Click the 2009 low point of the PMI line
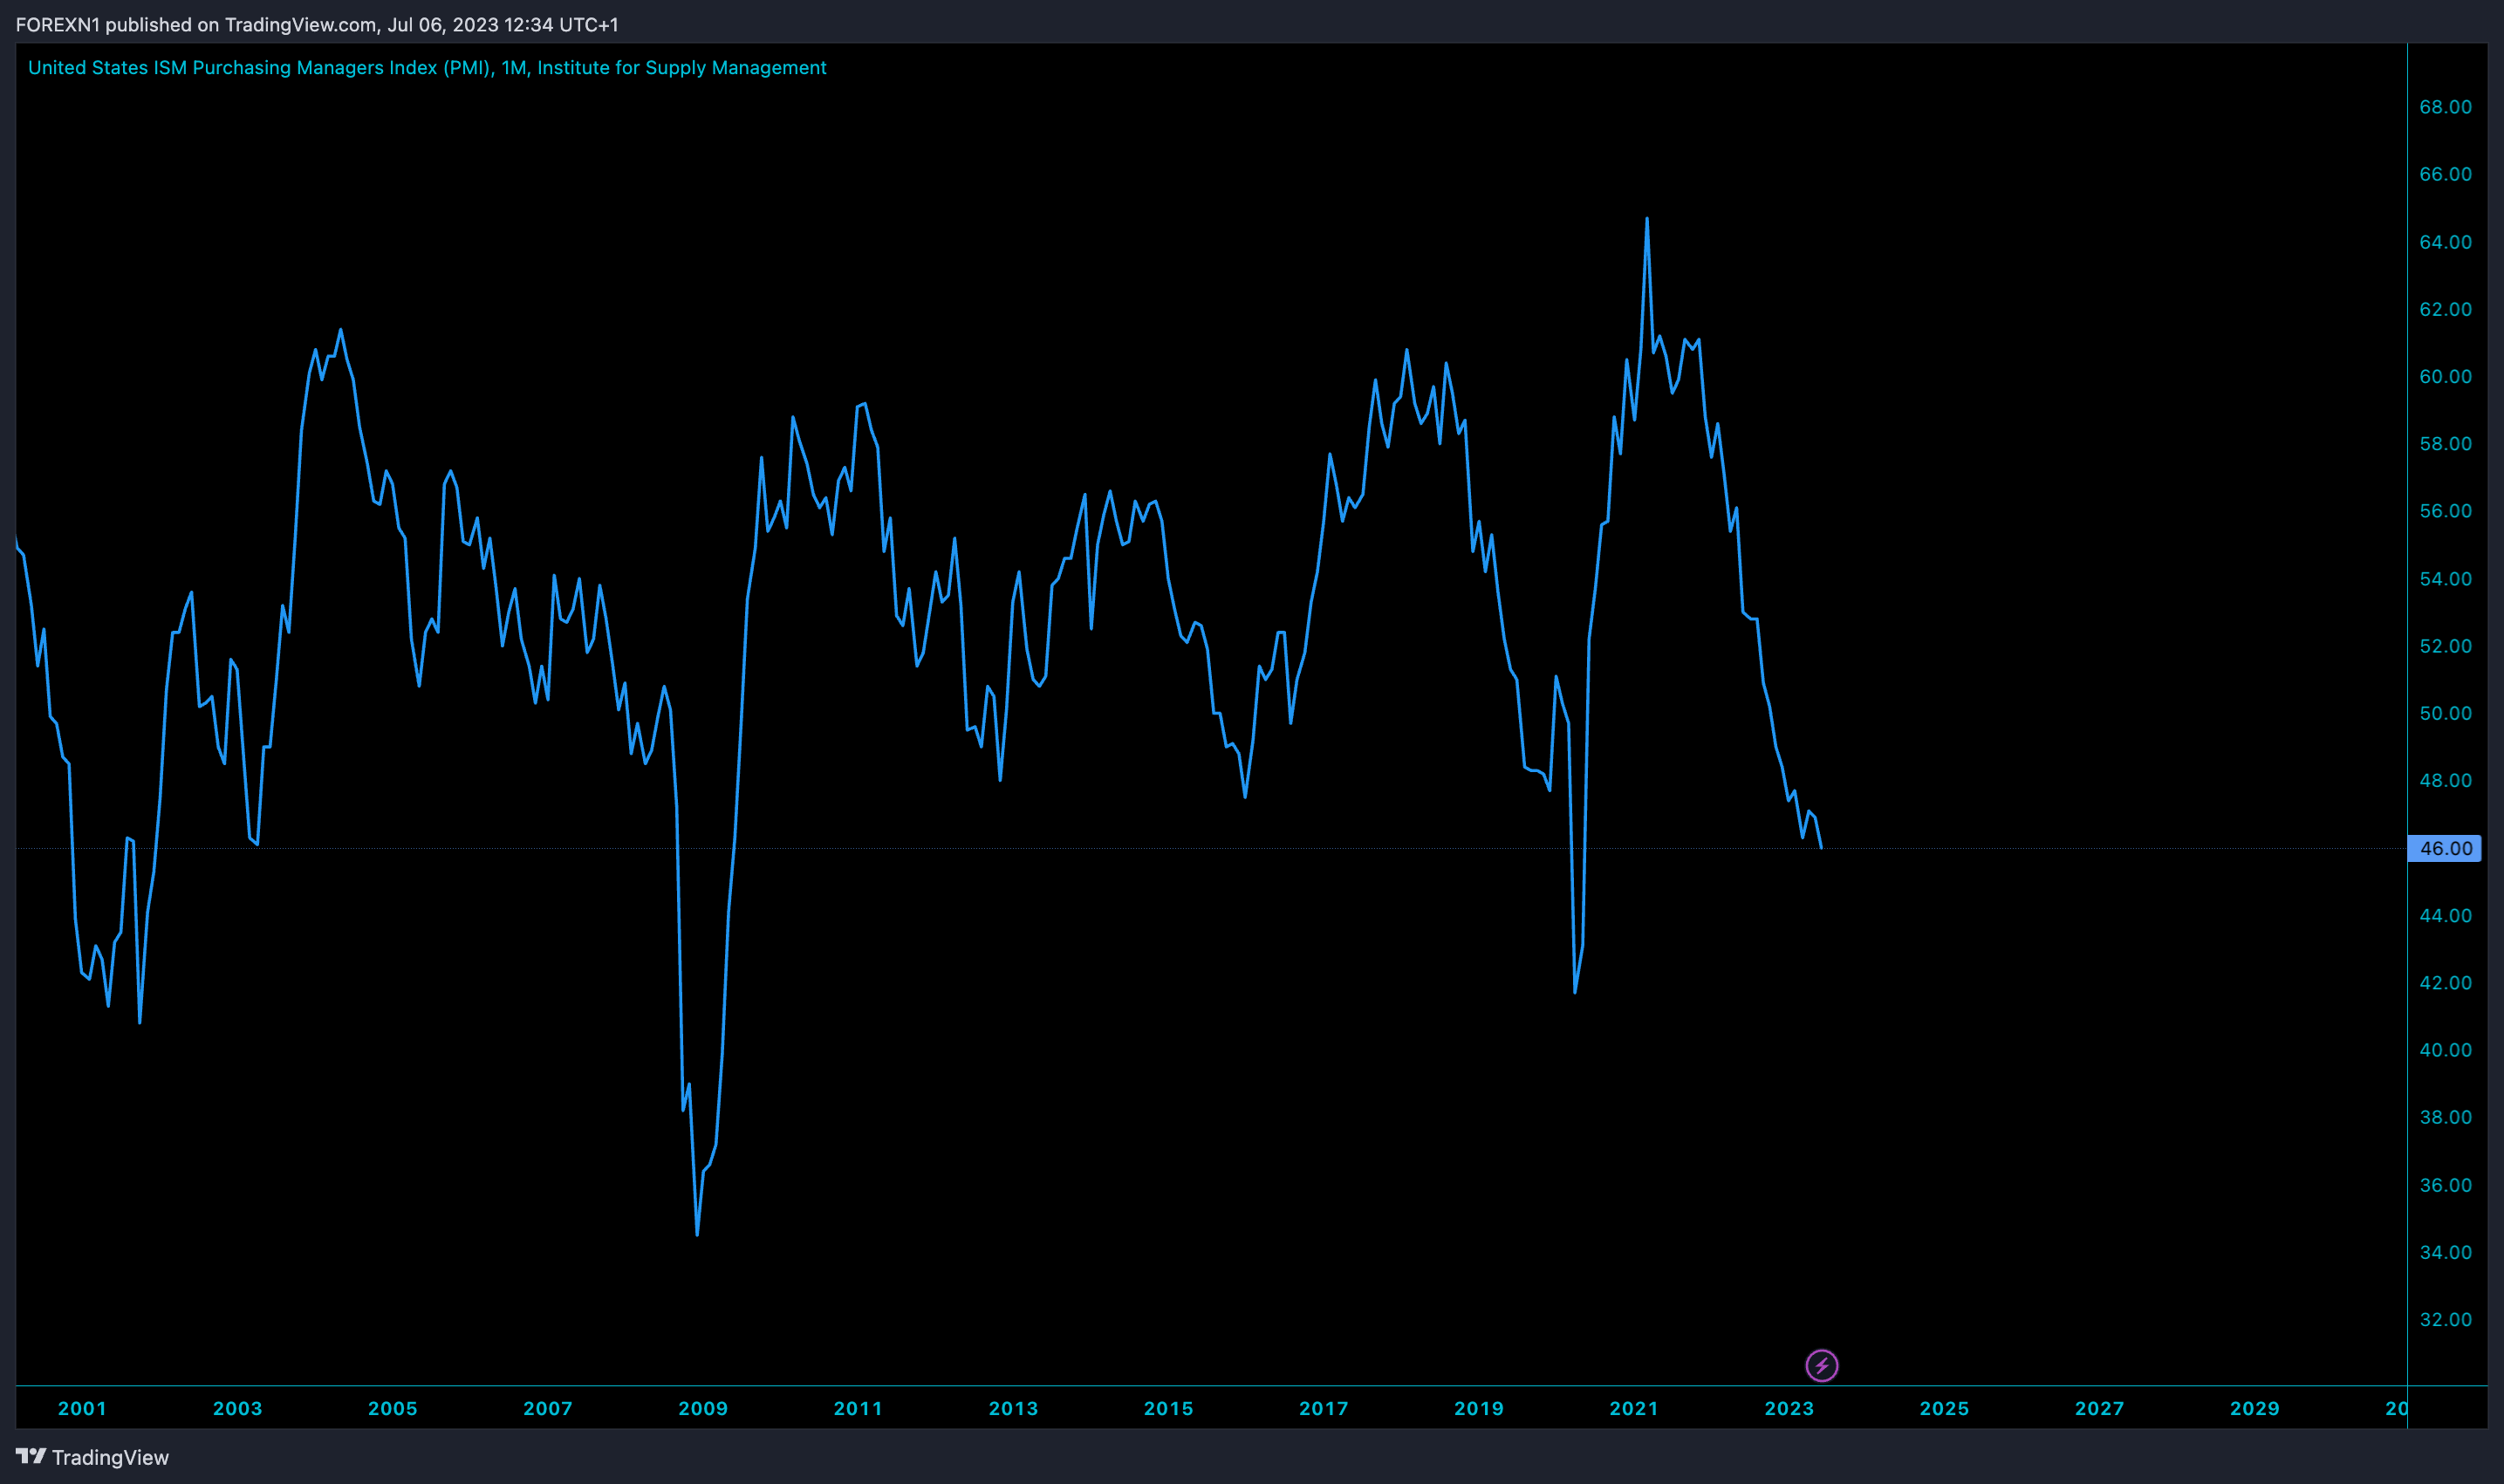 [x=697, y=1234]
